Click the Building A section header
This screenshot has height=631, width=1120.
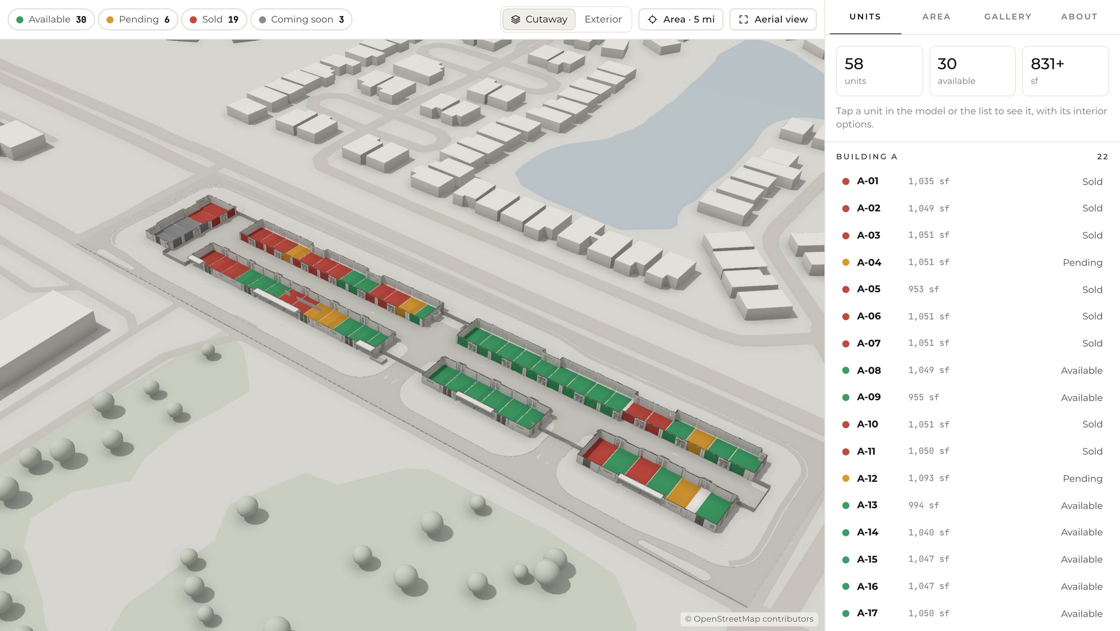click(972, 157)
